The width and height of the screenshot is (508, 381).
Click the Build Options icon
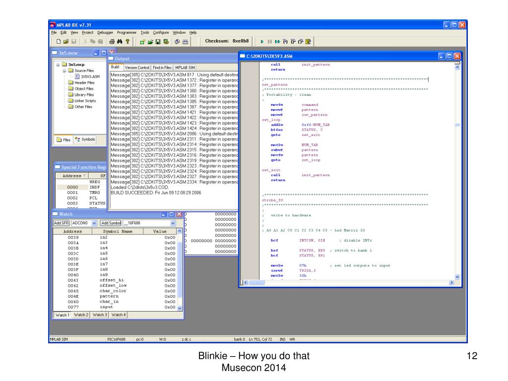pyautogui.click(x=166, y=42)
